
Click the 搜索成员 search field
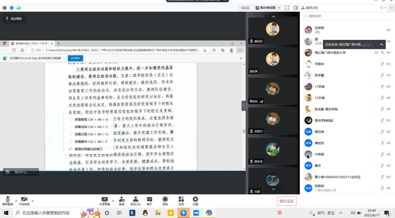tap(346, 16)
